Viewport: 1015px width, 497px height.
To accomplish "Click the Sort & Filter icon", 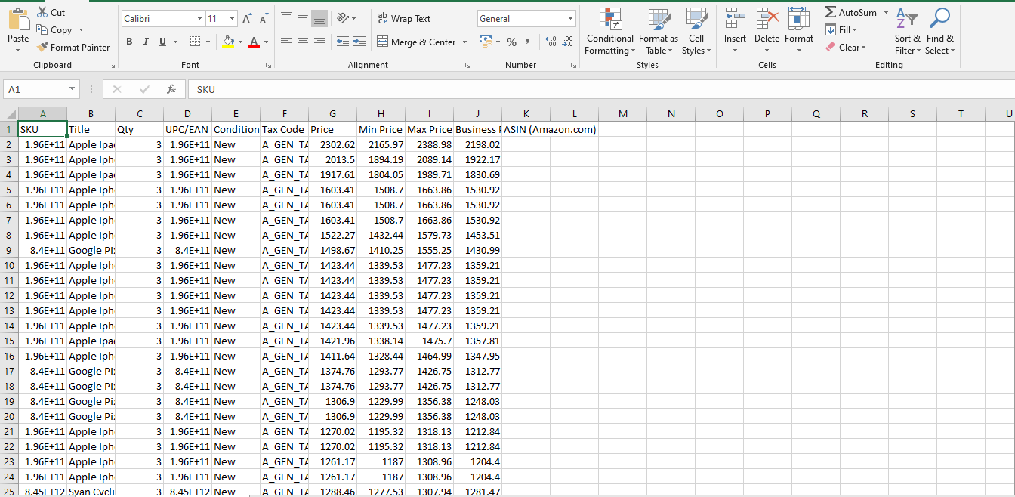I will [x=906, y=19].
